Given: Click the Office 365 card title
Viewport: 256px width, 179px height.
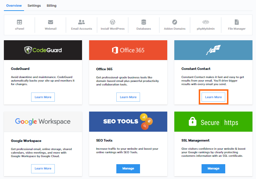Looking at the screenshot, I should [104, 69].
